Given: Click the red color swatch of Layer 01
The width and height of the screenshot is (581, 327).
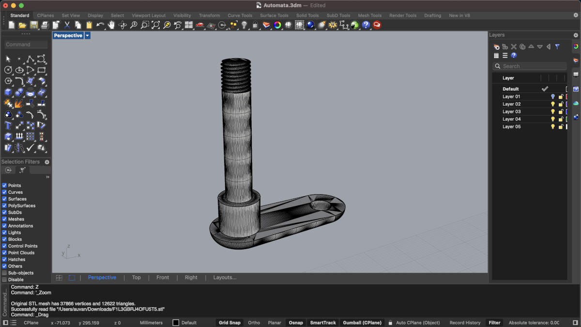Looking at the screenshot, I should pyautogui.click(x=567, y=96).
